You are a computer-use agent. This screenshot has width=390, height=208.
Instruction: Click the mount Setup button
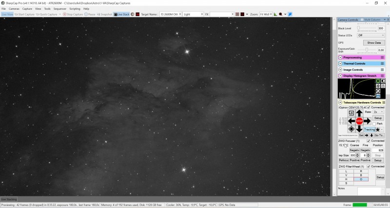[x=378, y=118]
